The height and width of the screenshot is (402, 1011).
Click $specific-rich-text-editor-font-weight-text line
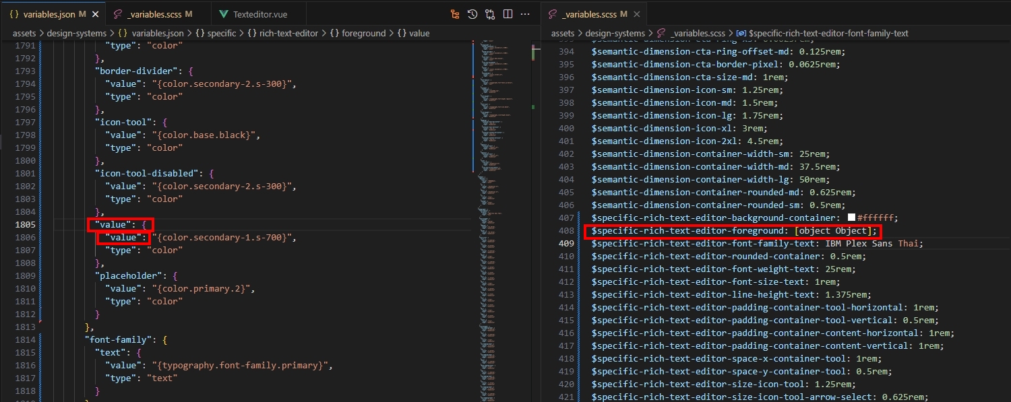(x=725, y=269)
